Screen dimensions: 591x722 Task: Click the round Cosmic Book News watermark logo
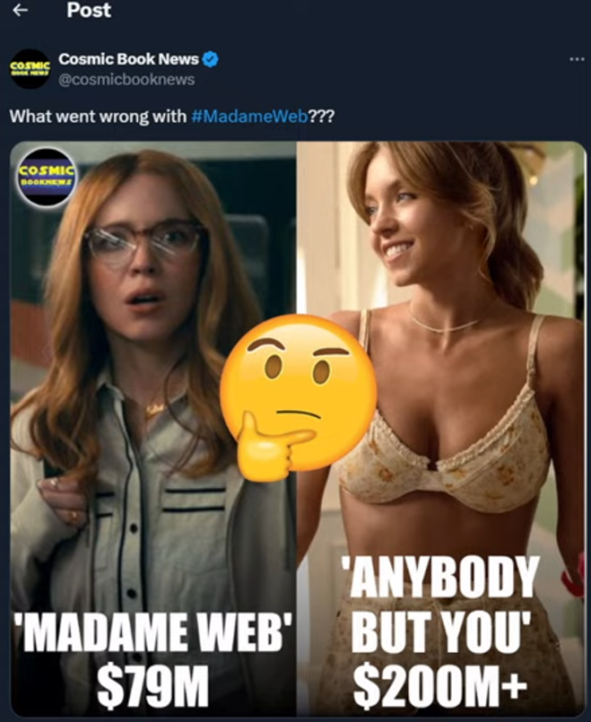tap(46, 178)
